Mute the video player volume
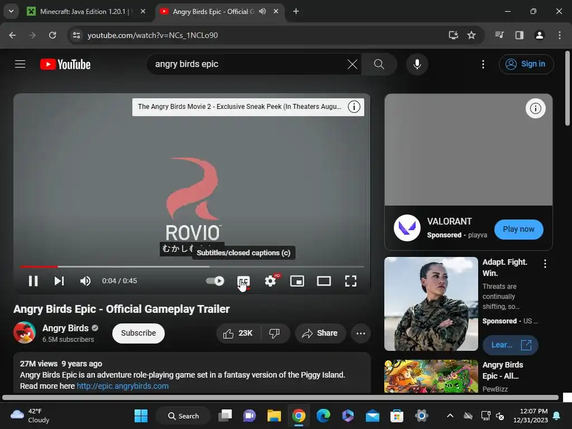The image size is (572, 429). [85, 281]
